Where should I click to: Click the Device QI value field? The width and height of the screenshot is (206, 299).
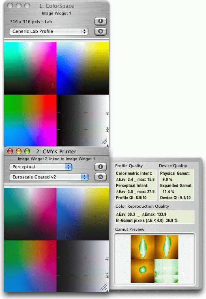175,198
